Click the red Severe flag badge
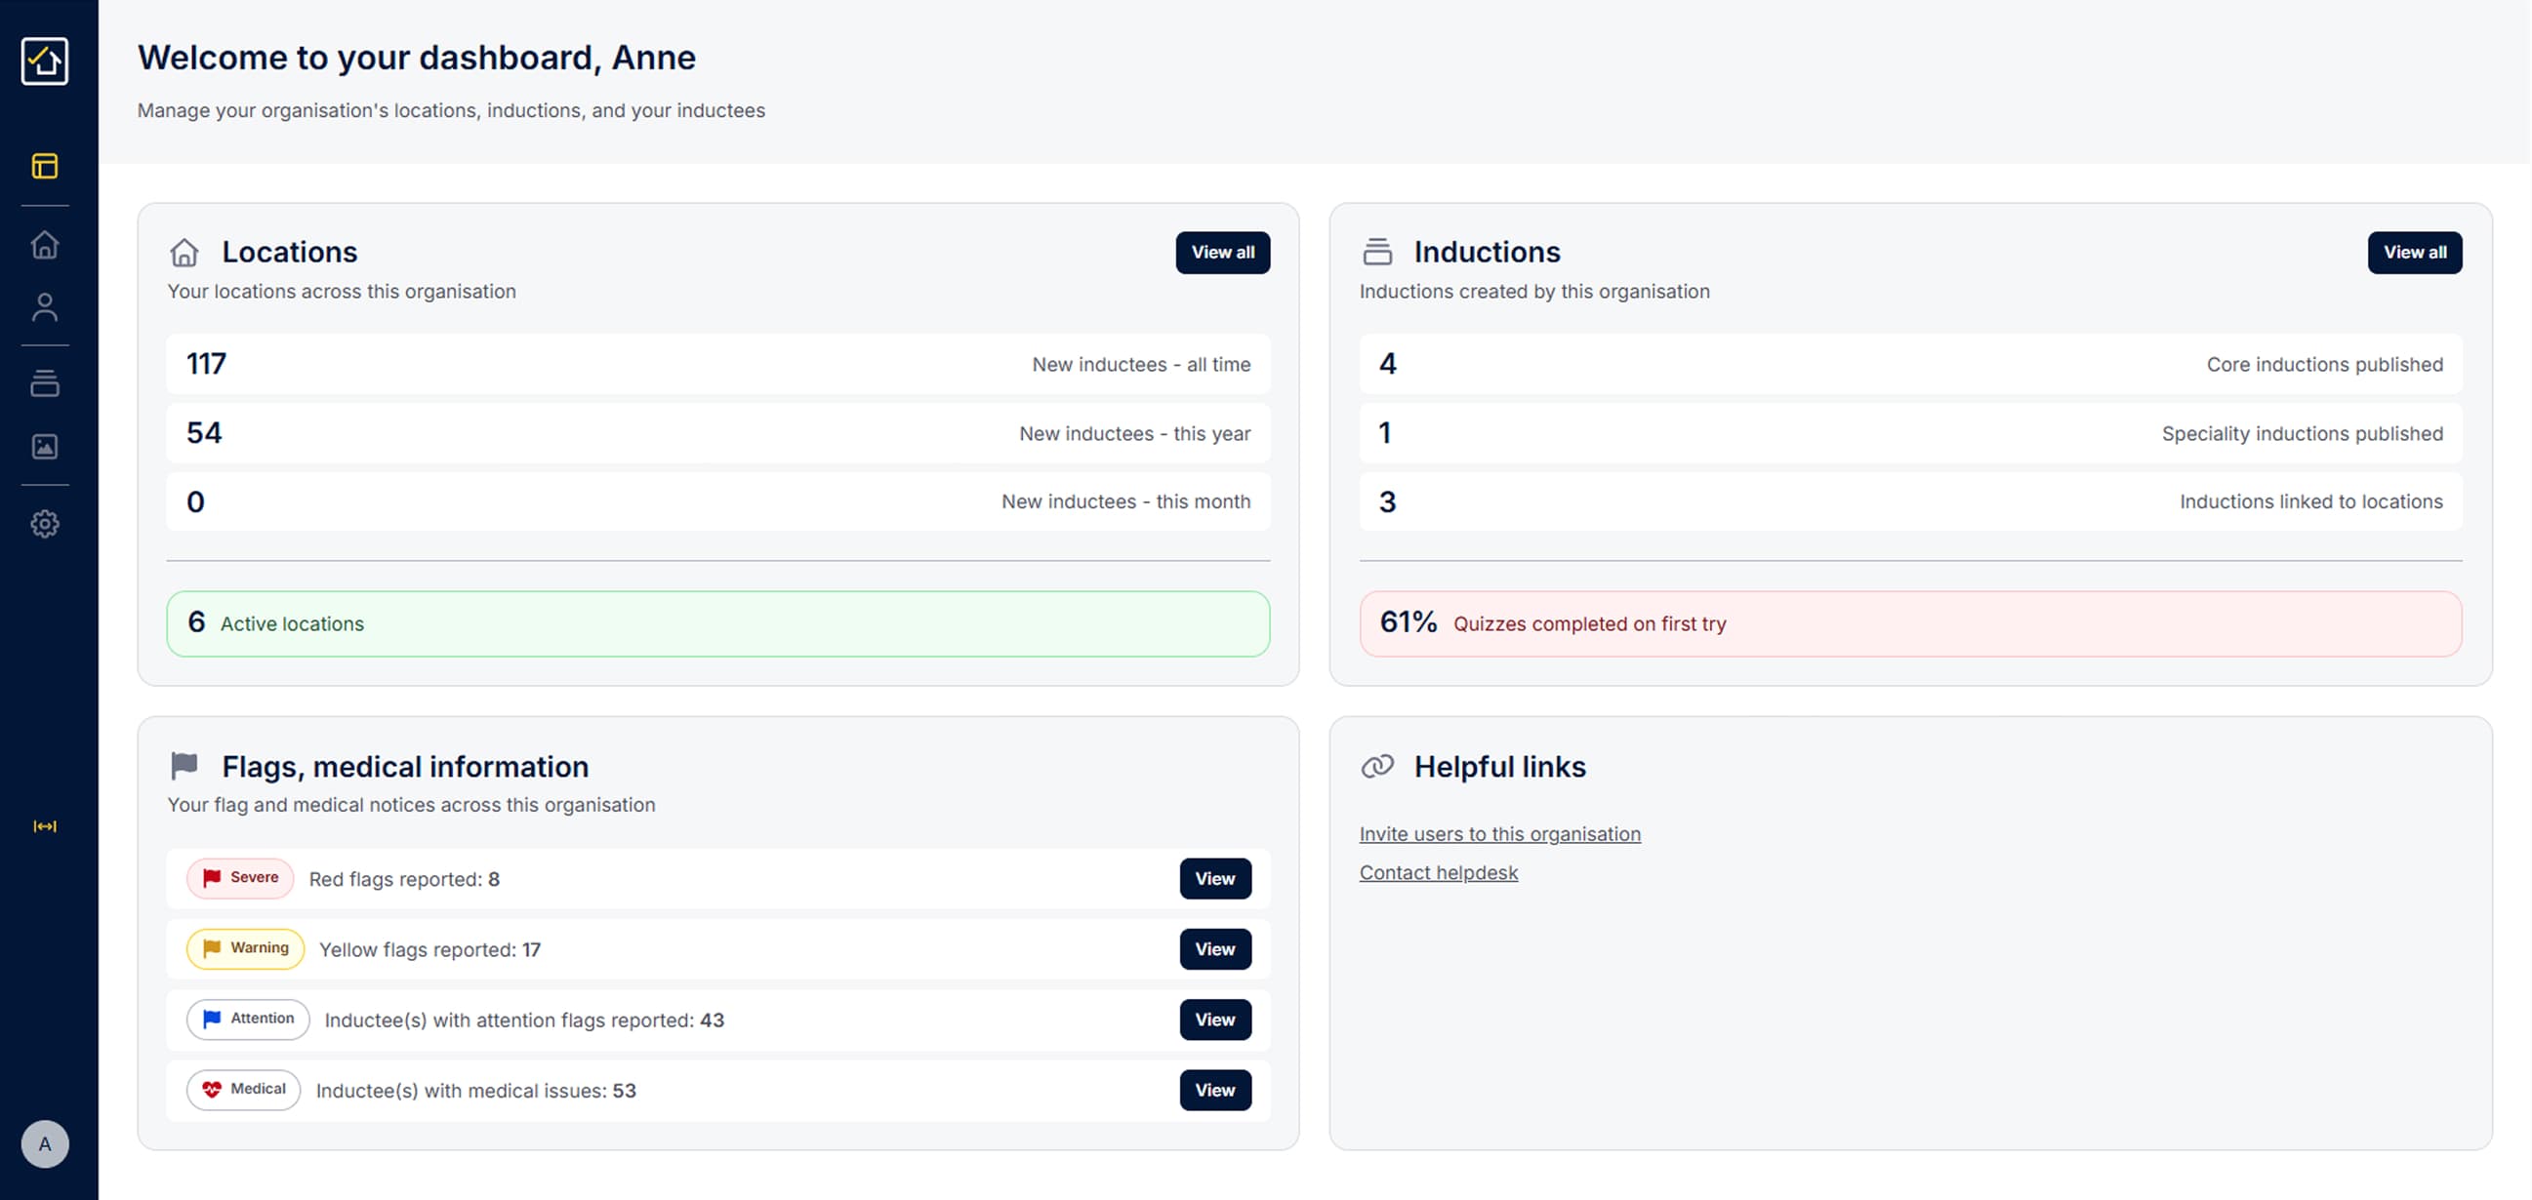The image size is (2532, 1200). pyautogui.click(x=240, y=878)
